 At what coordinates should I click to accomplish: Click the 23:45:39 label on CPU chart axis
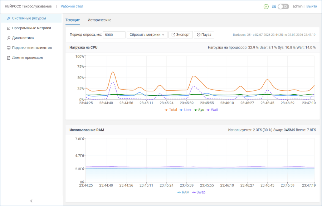[x=187, y=103]
